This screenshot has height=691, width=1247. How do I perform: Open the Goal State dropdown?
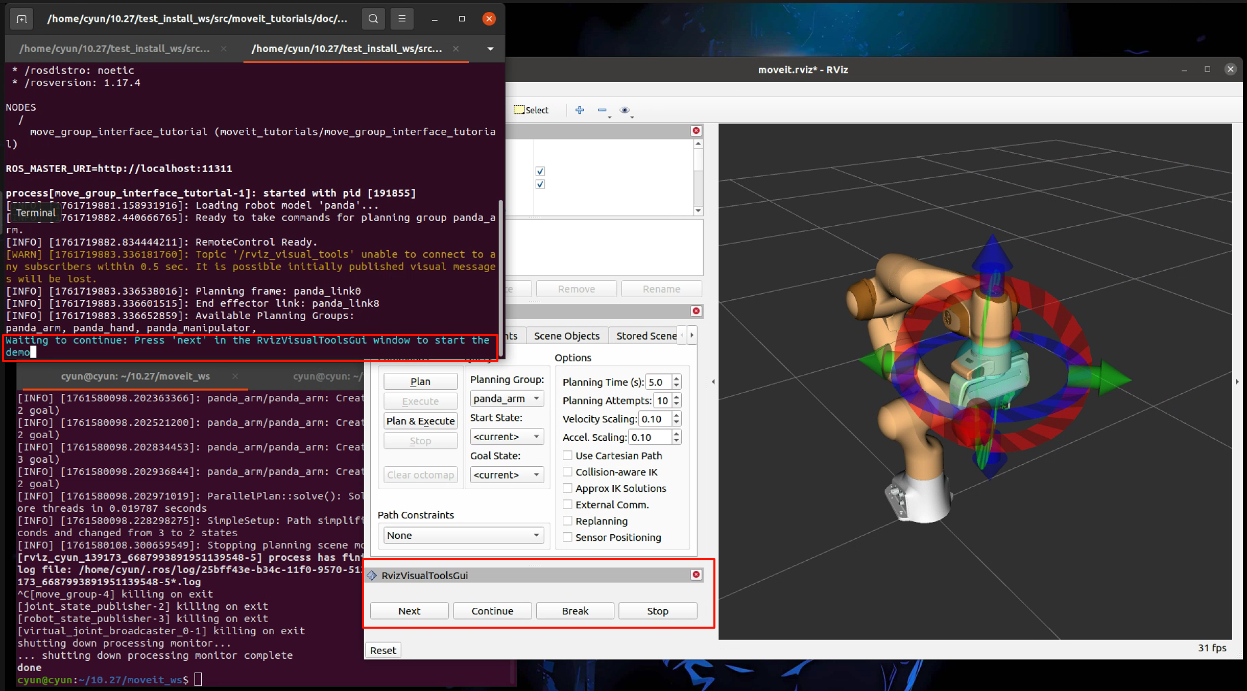pos(506,474)
